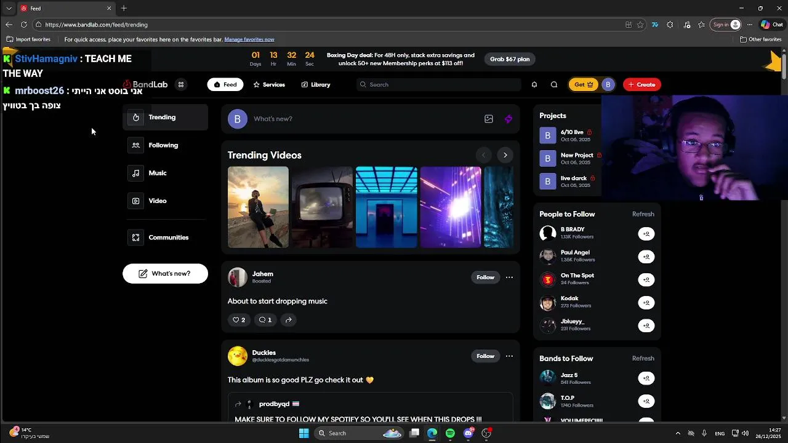Open chat bubble icon in BandLab header
This screenshot has width=788, height=443.
click(554, 84)
